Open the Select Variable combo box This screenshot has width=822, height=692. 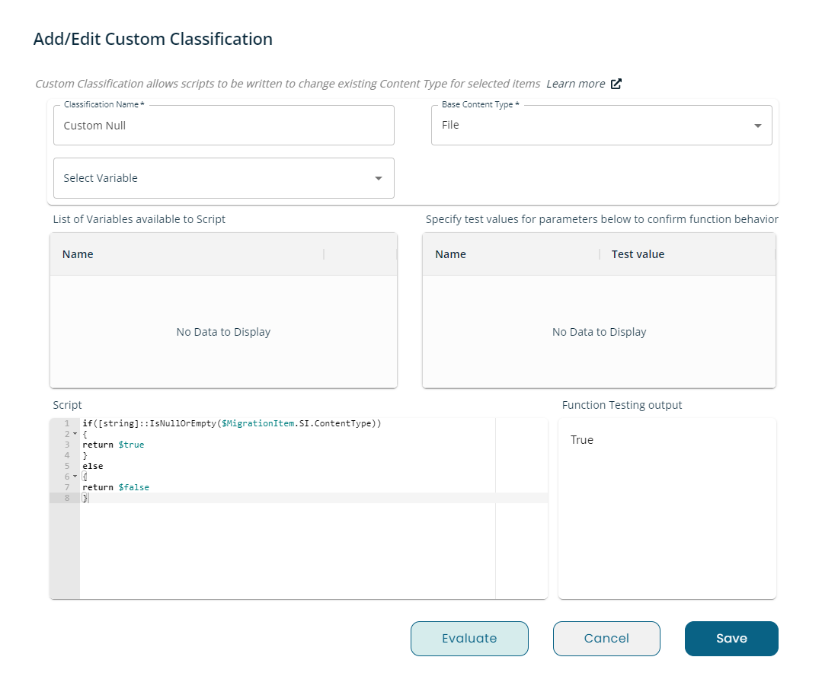(x=224, y=178)
